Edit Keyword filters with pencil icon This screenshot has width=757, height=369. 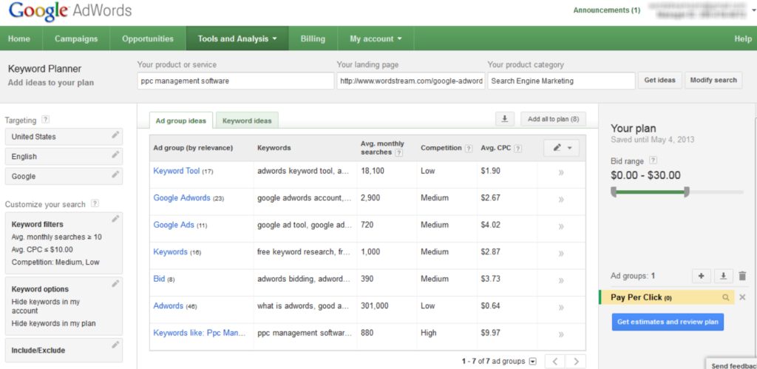(x=115, y=220)
